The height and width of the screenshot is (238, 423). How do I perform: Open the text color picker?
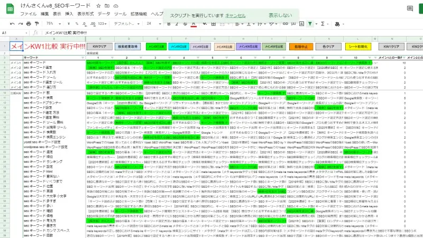coord(194,24)
